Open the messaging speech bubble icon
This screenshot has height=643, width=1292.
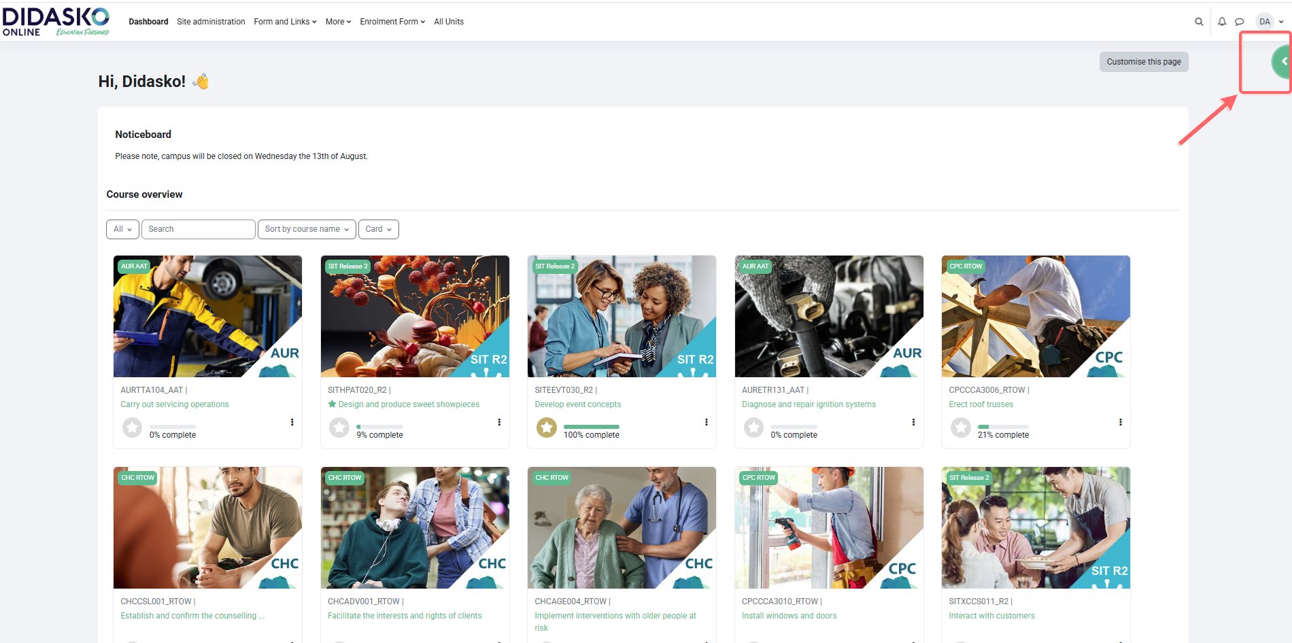[1240, 22]
